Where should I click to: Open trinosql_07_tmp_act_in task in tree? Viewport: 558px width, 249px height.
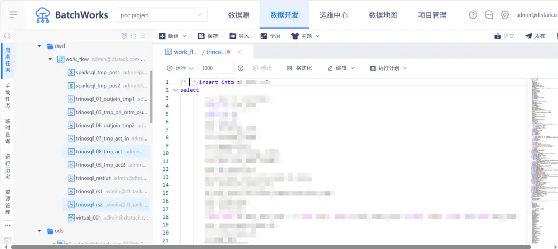pos(102,138)
